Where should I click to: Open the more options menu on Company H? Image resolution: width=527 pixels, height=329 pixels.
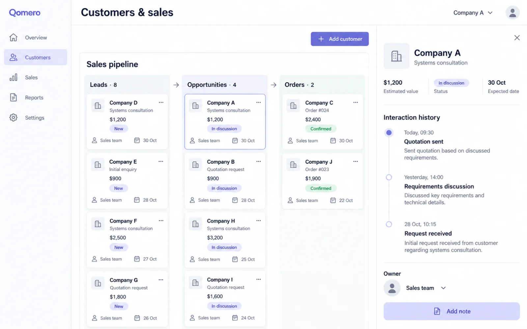pos(259,220)
